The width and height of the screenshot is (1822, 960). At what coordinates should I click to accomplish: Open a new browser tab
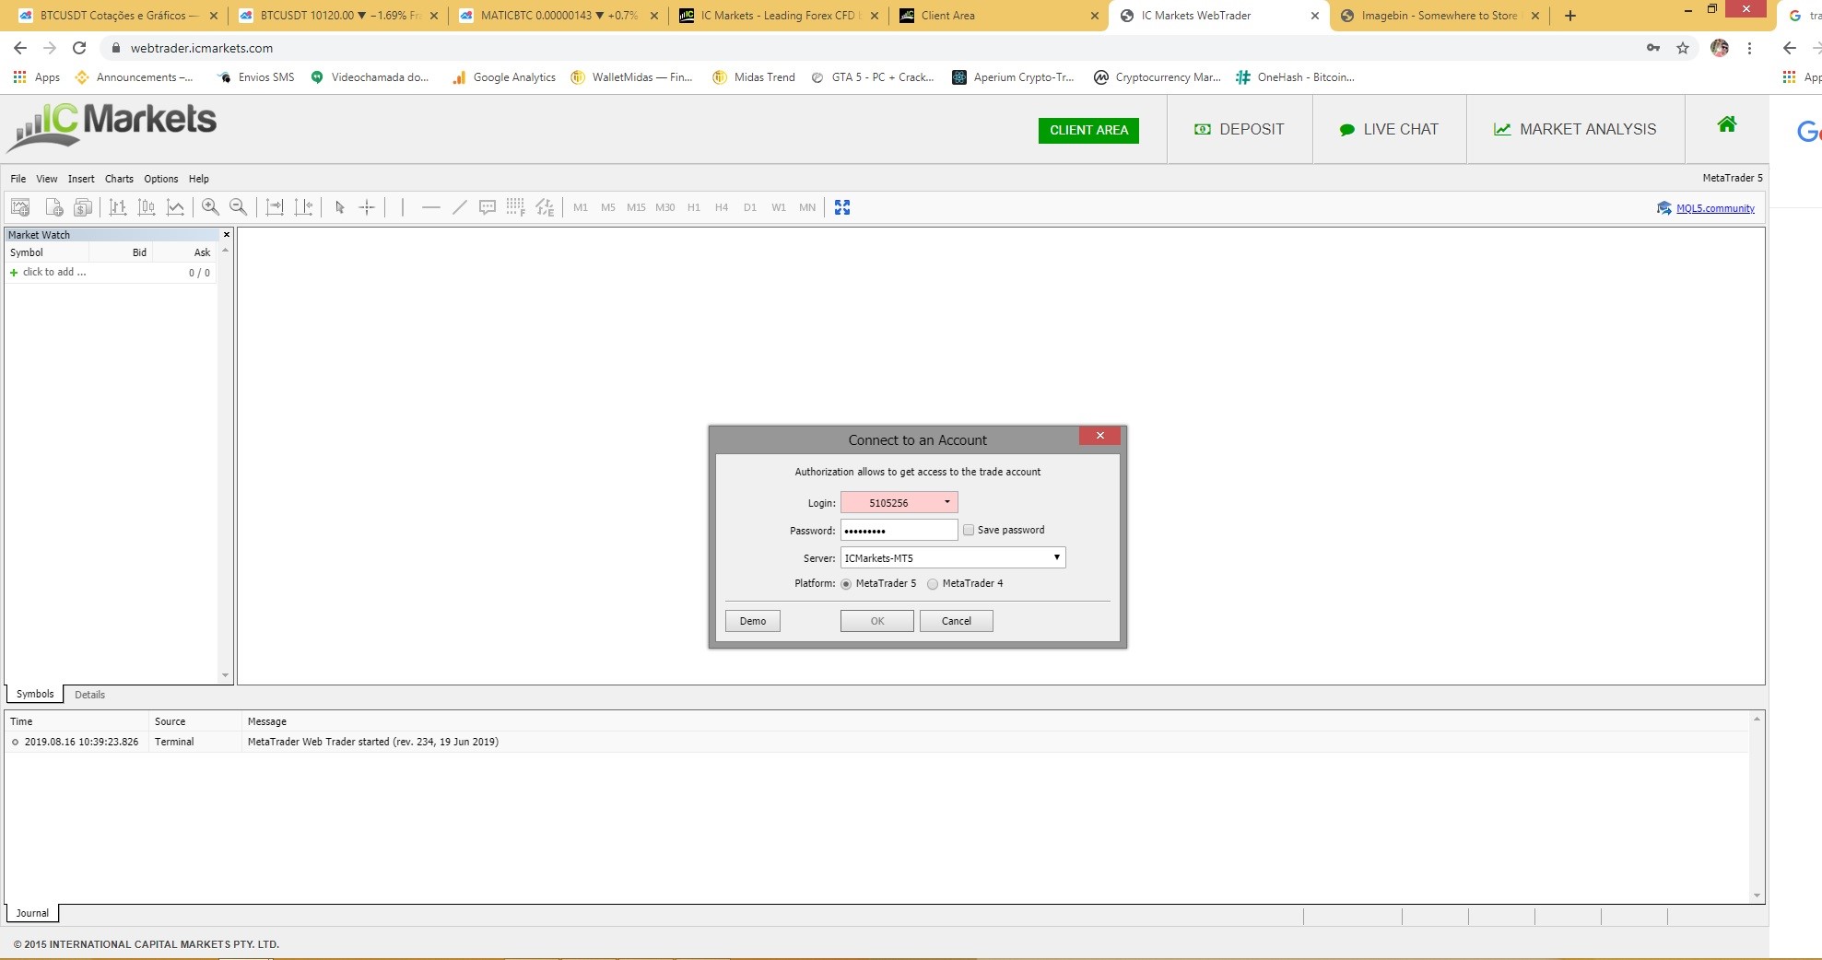tap(1570, 16)
